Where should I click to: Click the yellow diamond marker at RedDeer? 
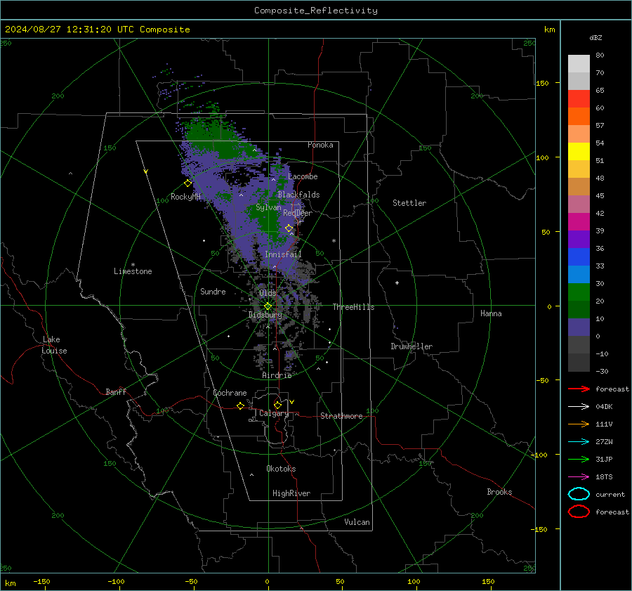point(289,228)
